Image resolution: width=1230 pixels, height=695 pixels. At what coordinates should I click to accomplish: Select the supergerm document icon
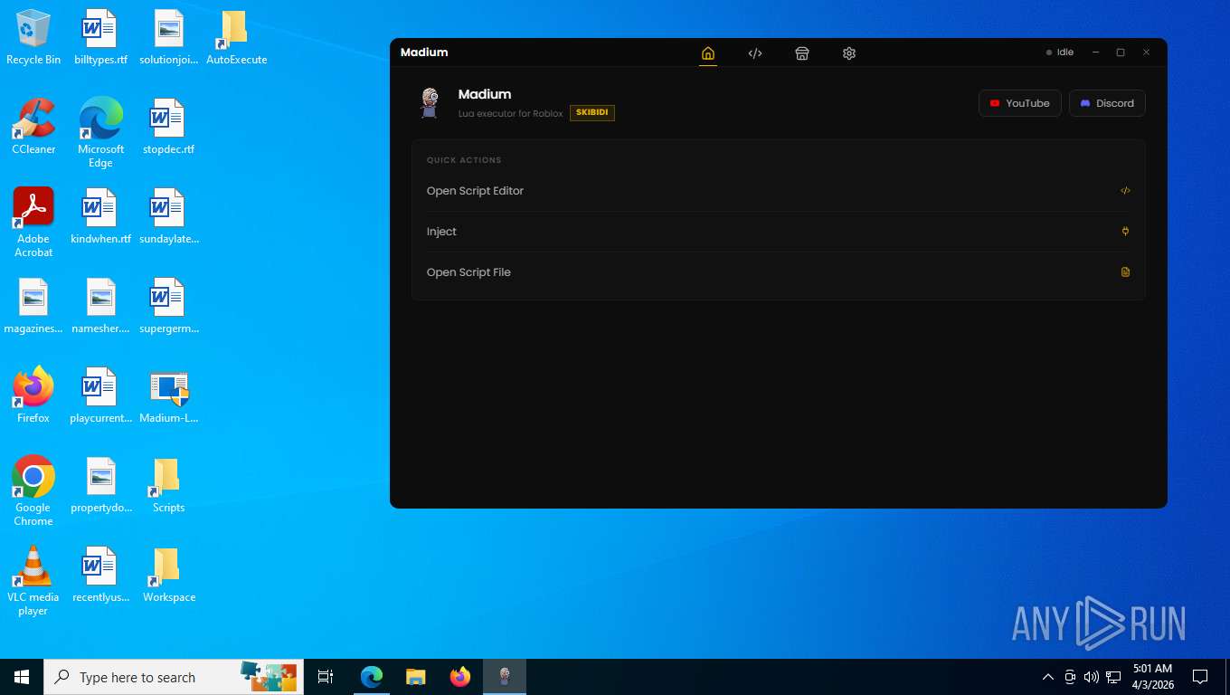168,306
